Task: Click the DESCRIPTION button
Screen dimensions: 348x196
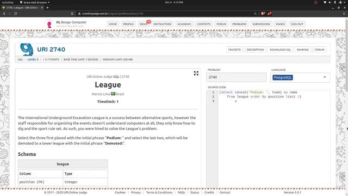Action: (255, 50)
